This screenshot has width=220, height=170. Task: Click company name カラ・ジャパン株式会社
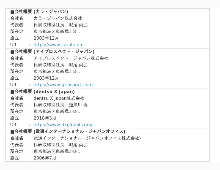58,18
